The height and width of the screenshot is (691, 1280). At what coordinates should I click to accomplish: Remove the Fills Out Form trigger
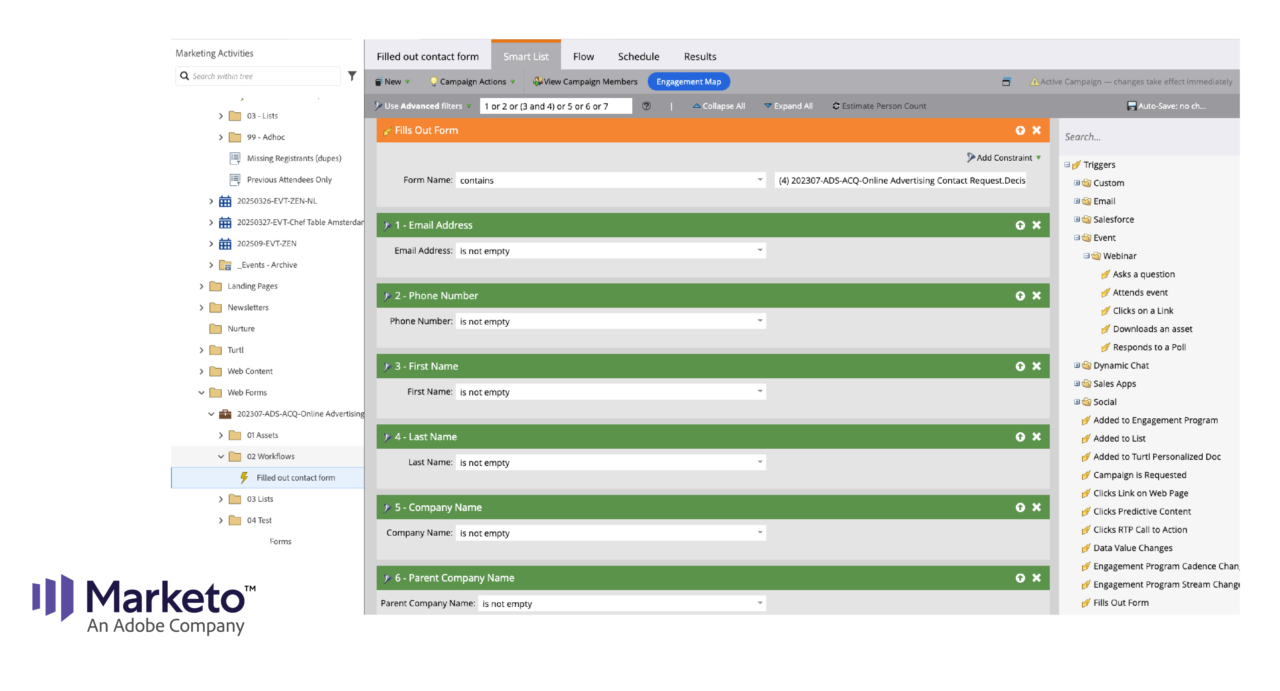(1037, 130)
